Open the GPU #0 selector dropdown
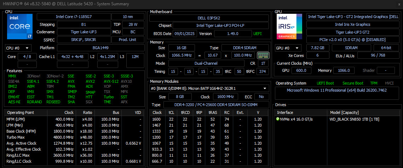The width and height of the screenshot is (403, 168). coord(288,48)
